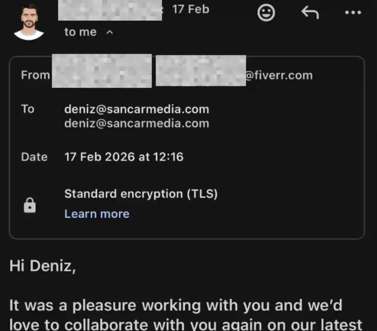Select the '17 Feb 2026 at 12:16' timestamp
377x331 pixels.
(x=124, y=157)
